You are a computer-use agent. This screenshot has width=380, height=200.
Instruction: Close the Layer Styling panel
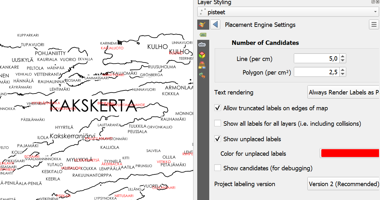[x=377, y=2]
